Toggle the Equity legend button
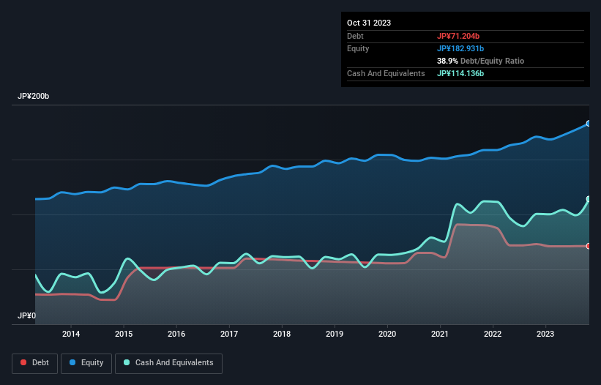The width and height of the screenshot is (601, 385). 86,362
